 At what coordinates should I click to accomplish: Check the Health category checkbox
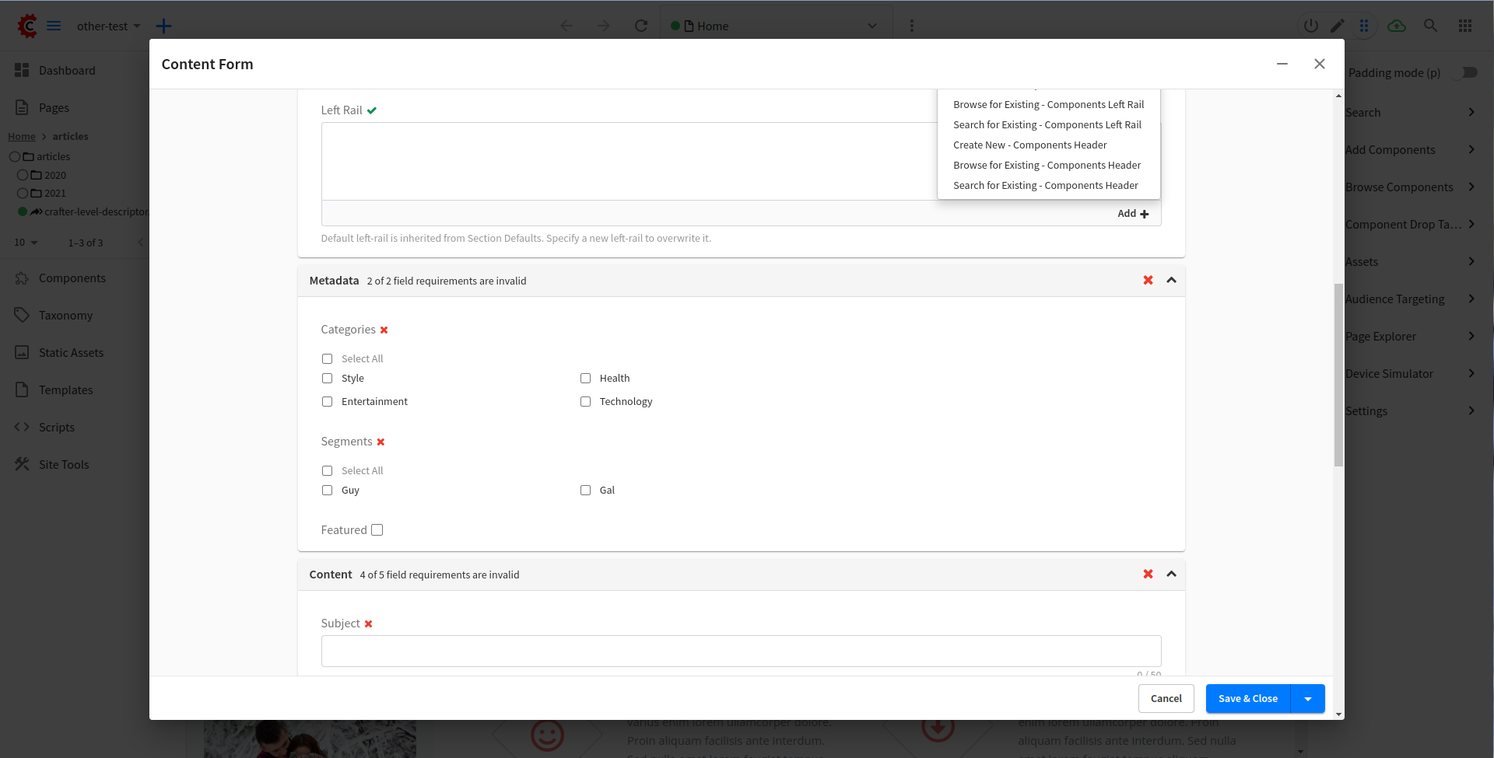coord(586,378)
